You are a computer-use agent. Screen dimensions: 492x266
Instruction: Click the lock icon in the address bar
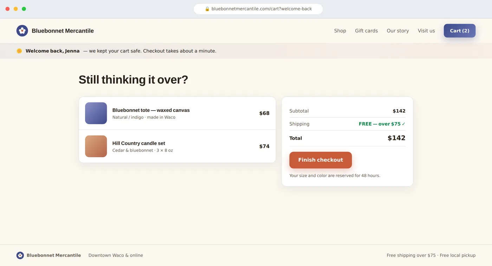pyautogui.click(x=207, y=9)
